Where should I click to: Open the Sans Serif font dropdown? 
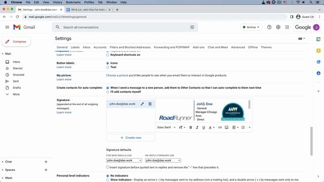pos(166,127)
